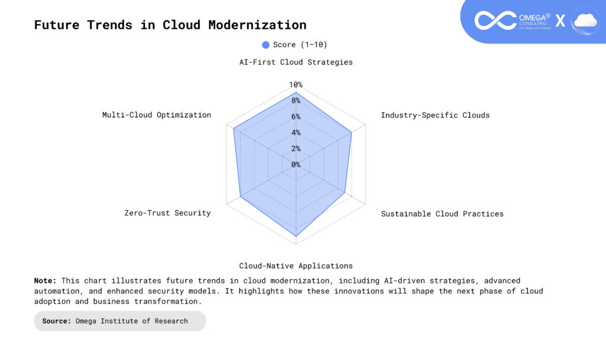The image size is (606, 340).
Task: Click the X symbol between the logos
Action: (x=560, y=21)
